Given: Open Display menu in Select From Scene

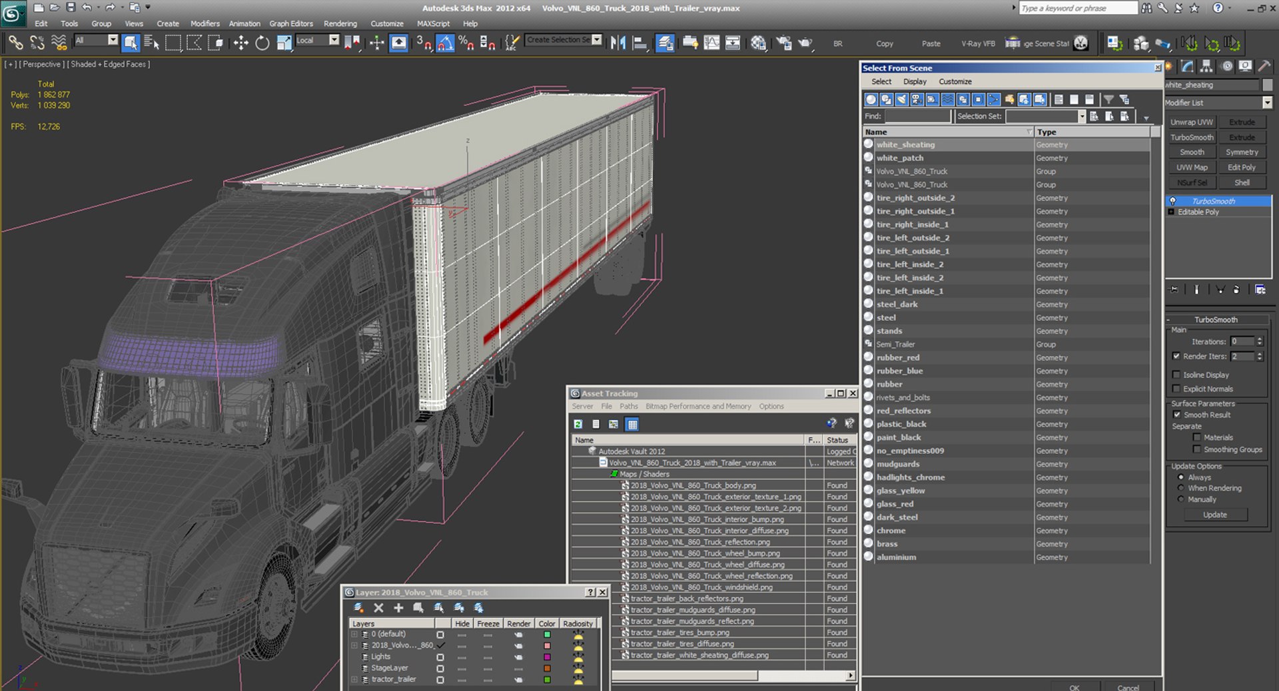Looking at the screenshot, I should click(915, 81).
